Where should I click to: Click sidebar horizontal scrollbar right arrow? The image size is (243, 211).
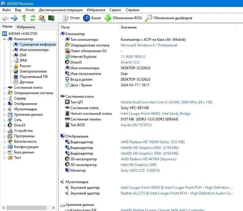point(54,208)
